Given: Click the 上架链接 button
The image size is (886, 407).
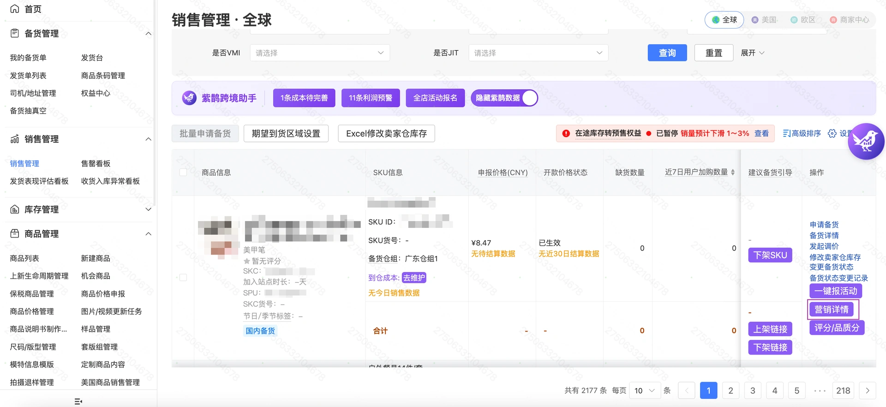Looking at the screenshot, I should click(x=770, y=329).
